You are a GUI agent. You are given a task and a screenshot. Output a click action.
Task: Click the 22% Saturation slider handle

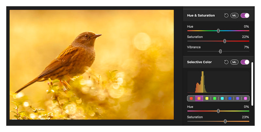click(x=224, y=41)
